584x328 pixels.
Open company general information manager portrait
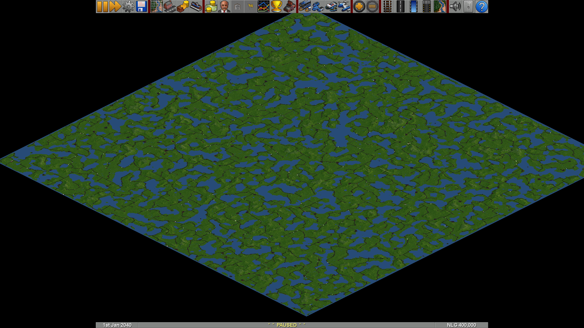[224, 6]
